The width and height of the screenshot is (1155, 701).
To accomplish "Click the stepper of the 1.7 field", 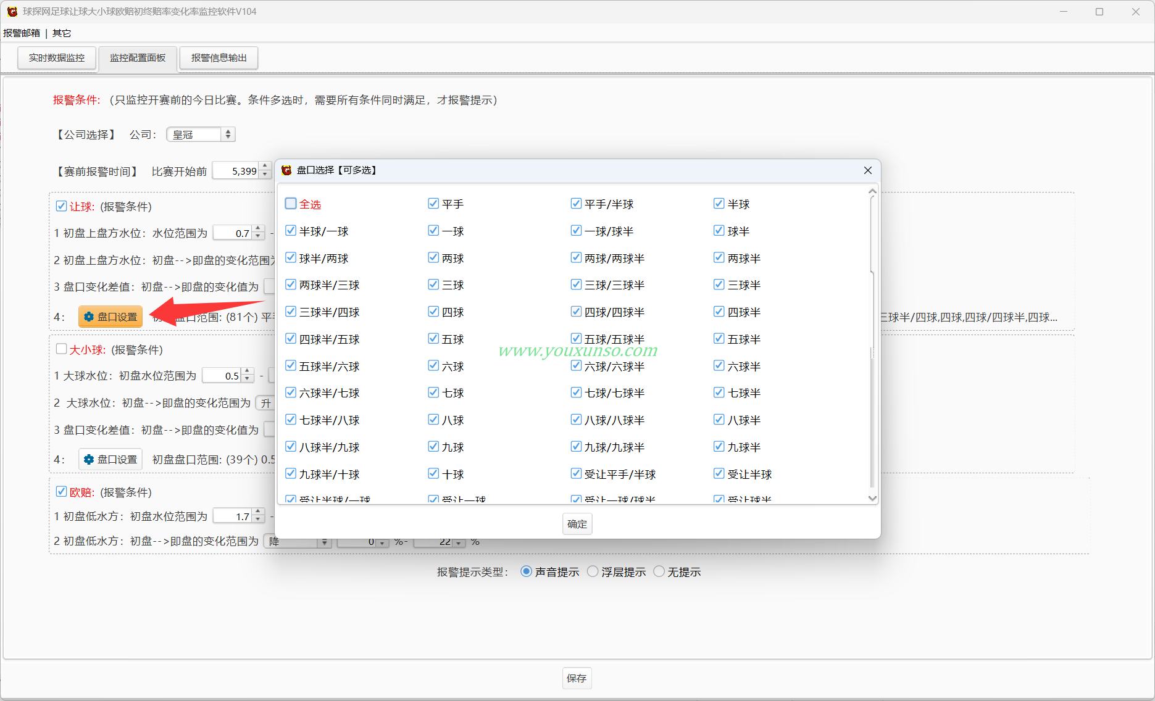I will coord(258,516).
